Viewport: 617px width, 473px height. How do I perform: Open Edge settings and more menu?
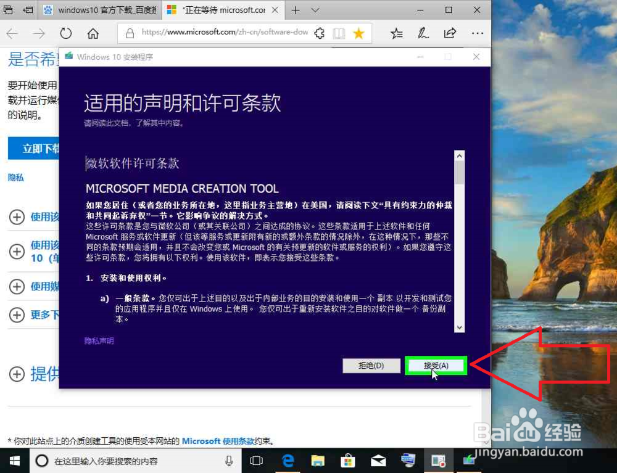[478, 33]
